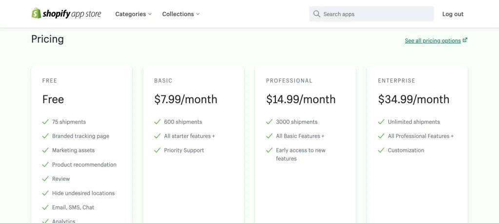
Task: Click the $34.99/month price
Action: [x=414, y=99]
